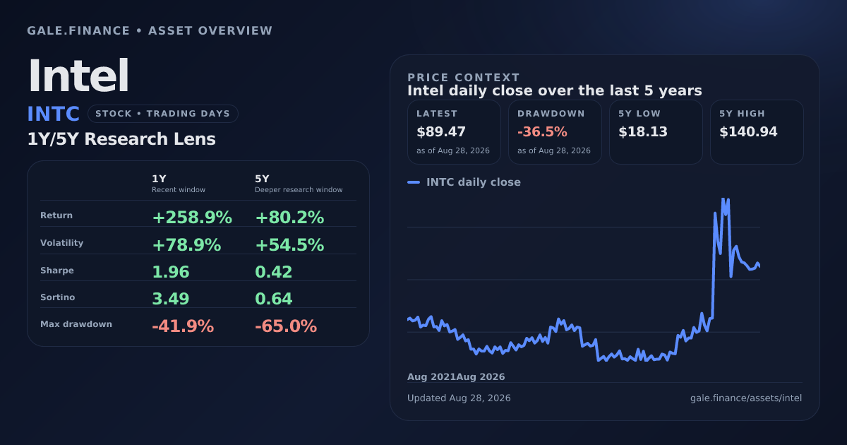Click the 5Y LOW $18.13 card
The image size is (847, 445).
656,132
